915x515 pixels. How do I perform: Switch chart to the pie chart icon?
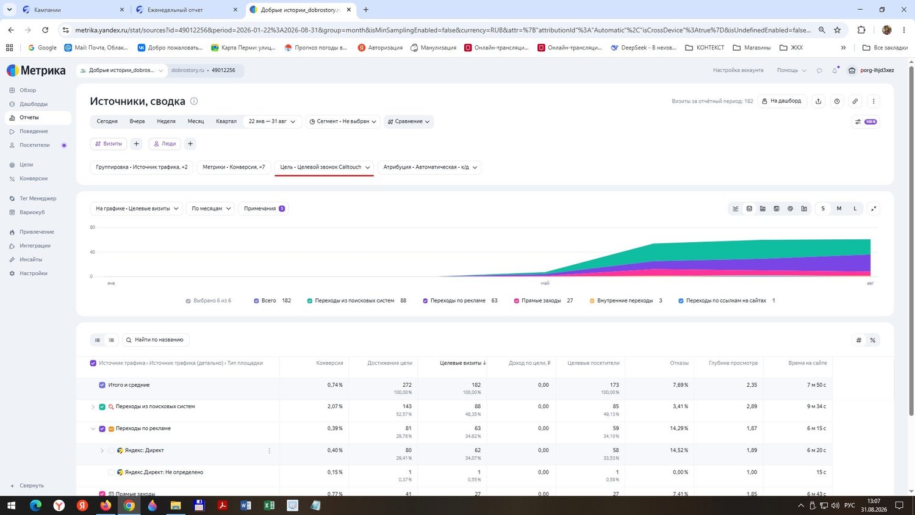[790, 209]
